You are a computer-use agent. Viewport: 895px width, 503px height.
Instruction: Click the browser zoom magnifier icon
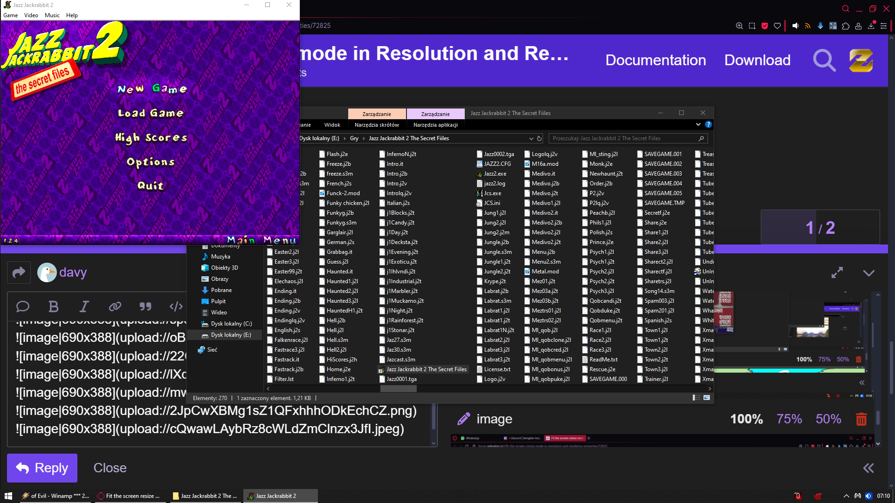coord(739,26)
